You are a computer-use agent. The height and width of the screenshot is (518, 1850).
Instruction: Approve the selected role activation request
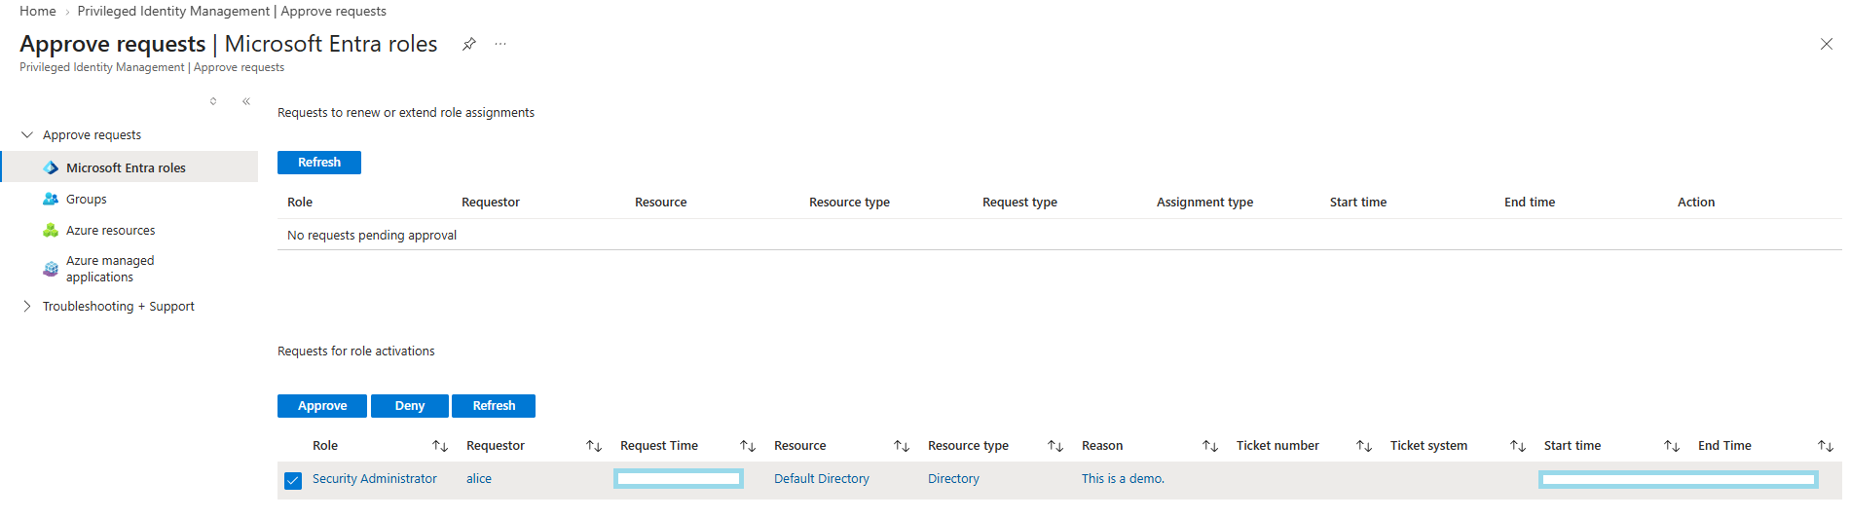[x=322, y=406]
